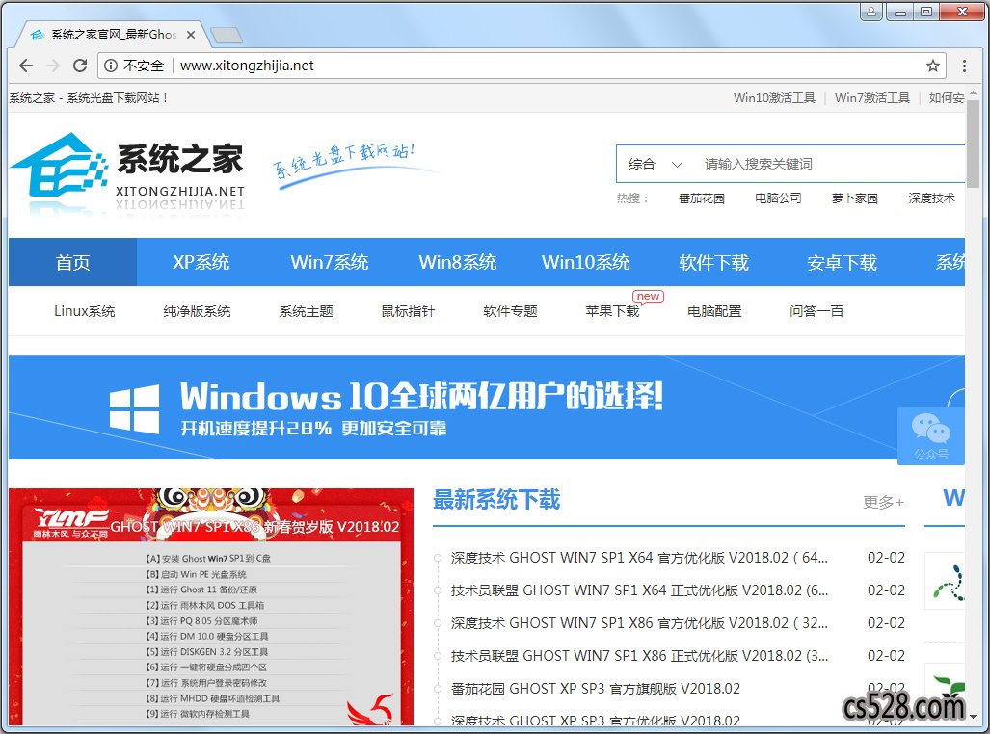Image resolution: width=990 pixels, height=734 pixels.
Task: Close the 系统之家官网 browser tab
Action: point(191,35)
